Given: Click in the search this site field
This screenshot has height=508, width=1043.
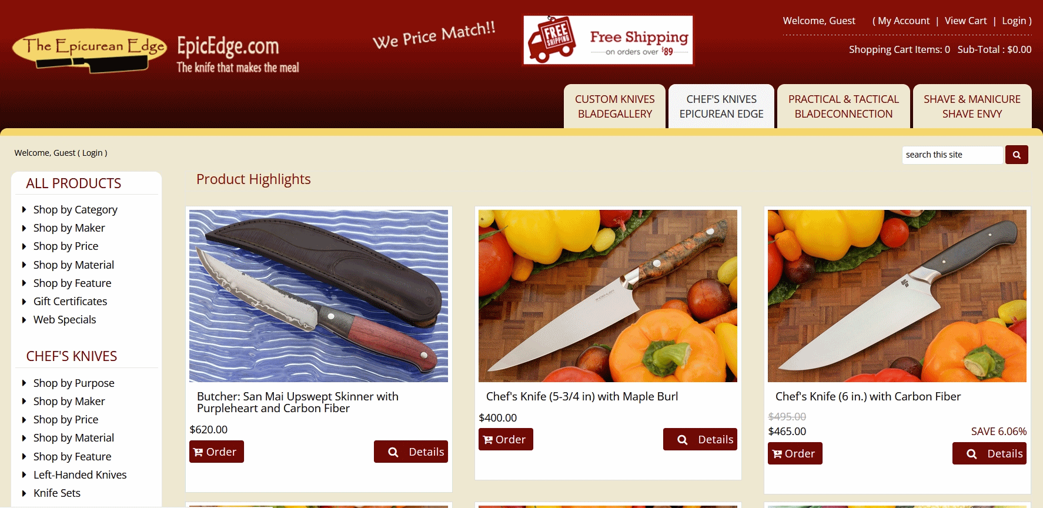Looking at the screenshot, I should click(952, 155).
